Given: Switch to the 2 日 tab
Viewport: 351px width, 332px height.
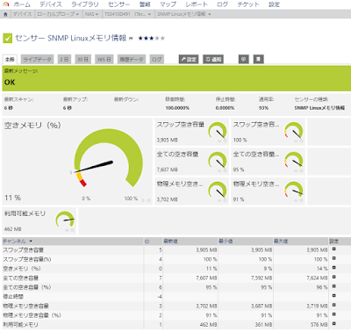Looking at the screenshot, I should (64, 59).
